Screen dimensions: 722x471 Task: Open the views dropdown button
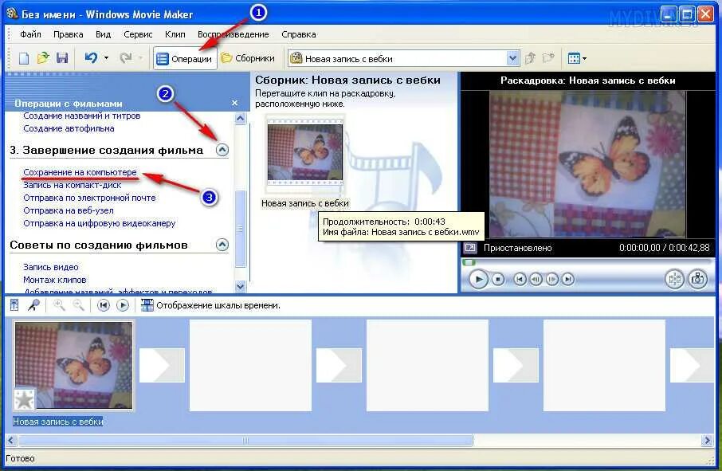[576, 58]
